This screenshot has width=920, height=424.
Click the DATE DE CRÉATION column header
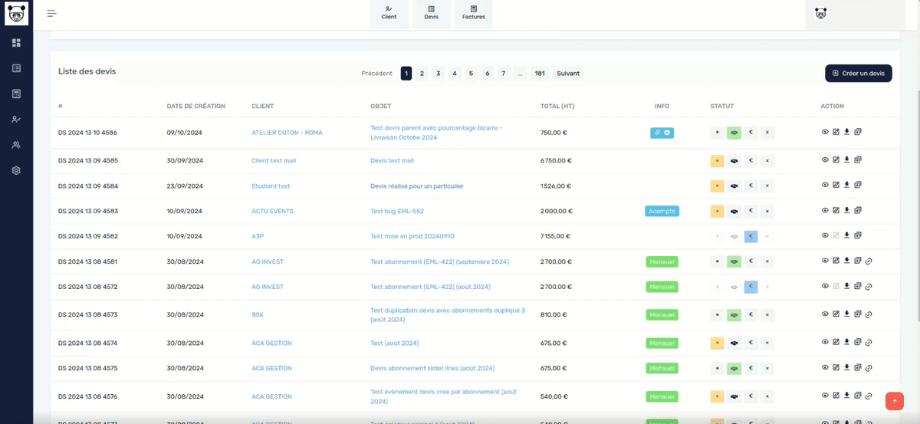[x=196, y=106]
